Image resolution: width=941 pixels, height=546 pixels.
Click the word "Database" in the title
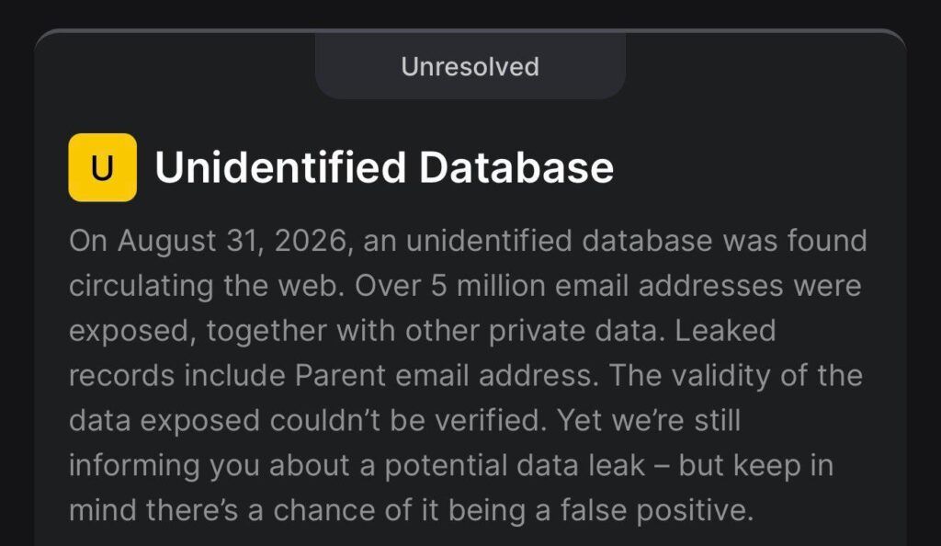click(x=516, y=167)
